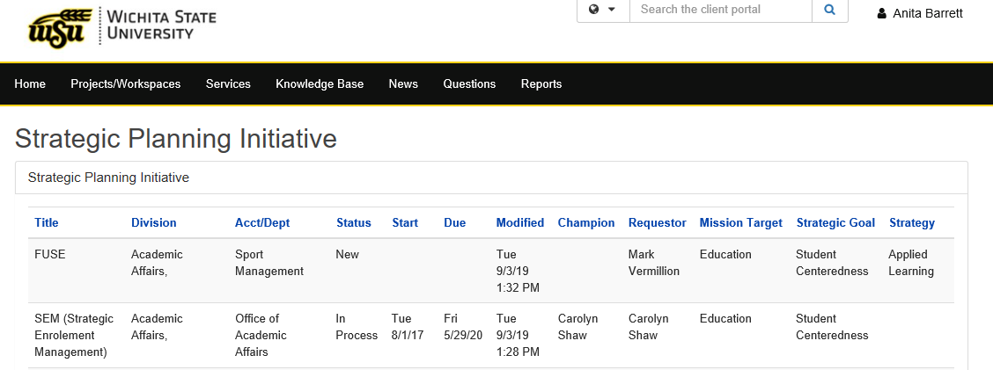Sort table by Strategy column

tap(912, 222)
